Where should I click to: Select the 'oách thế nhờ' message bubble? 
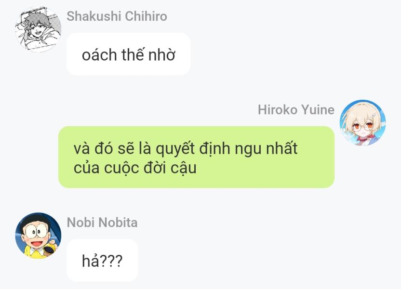(x=128, y=54)
